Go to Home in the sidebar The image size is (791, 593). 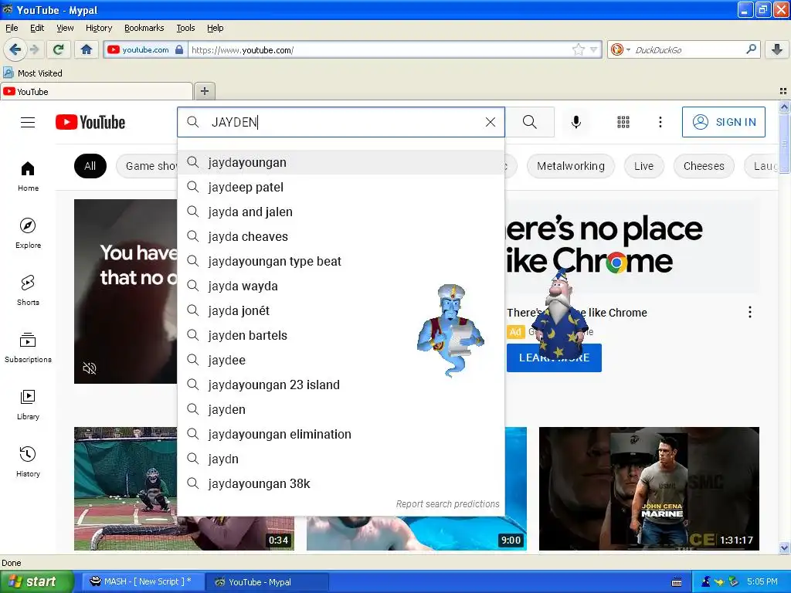29,177
